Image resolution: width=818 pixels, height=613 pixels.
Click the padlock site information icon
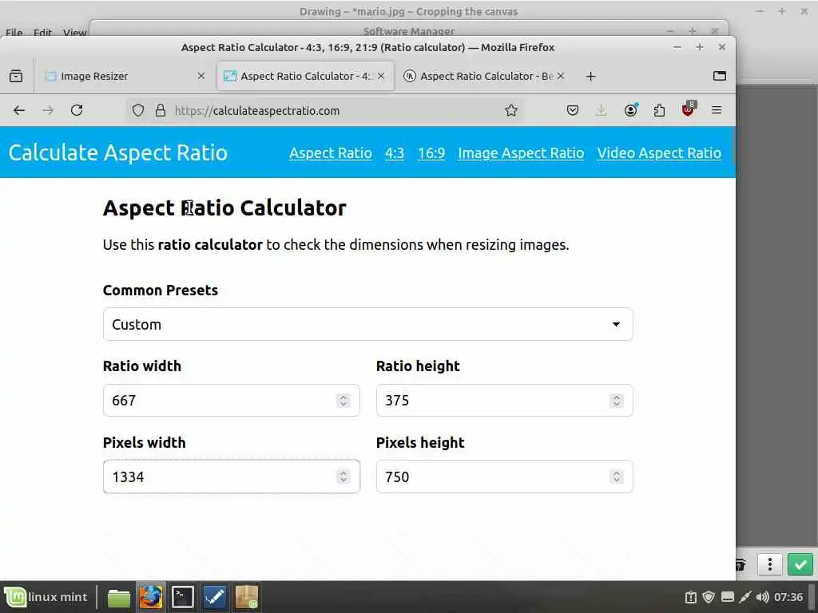point(160,110)
